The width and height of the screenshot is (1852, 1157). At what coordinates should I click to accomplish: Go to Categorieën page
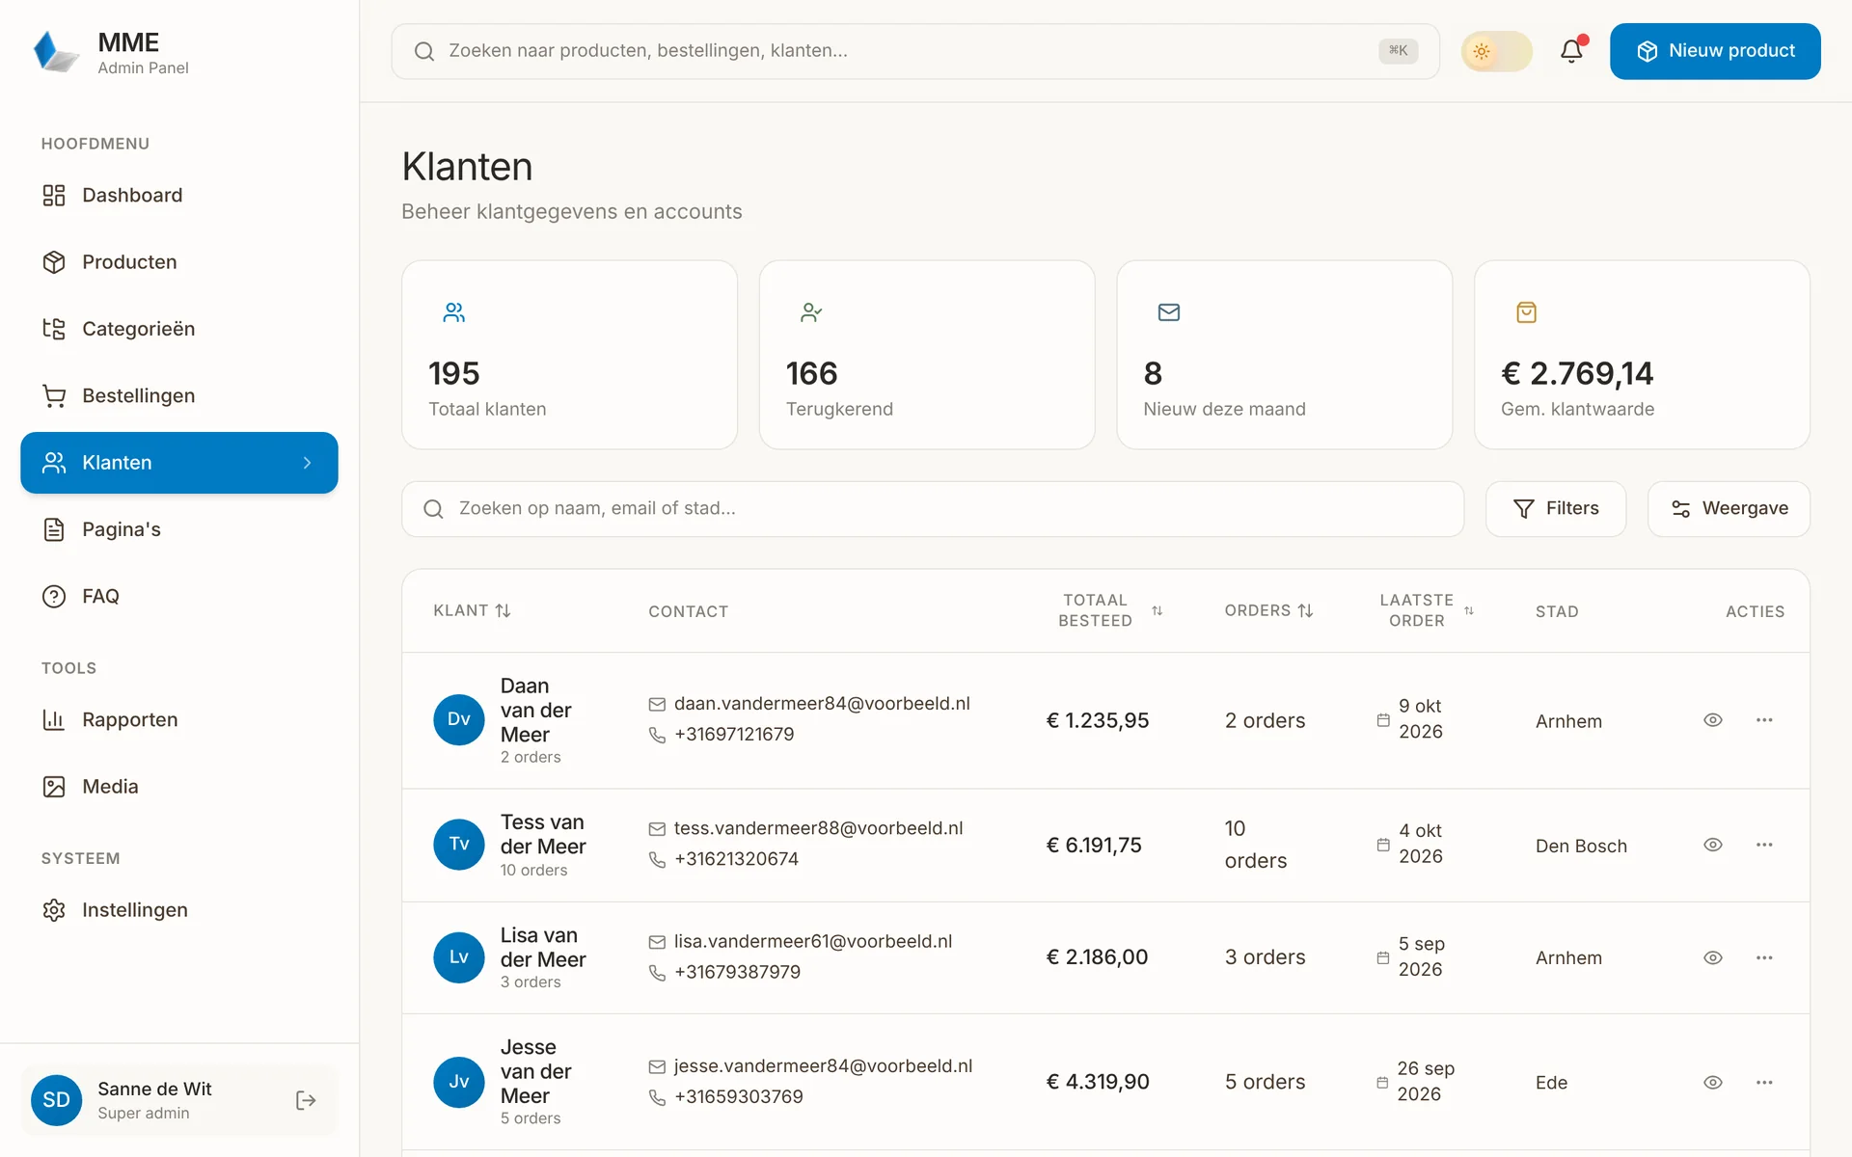tap(179, 329)
